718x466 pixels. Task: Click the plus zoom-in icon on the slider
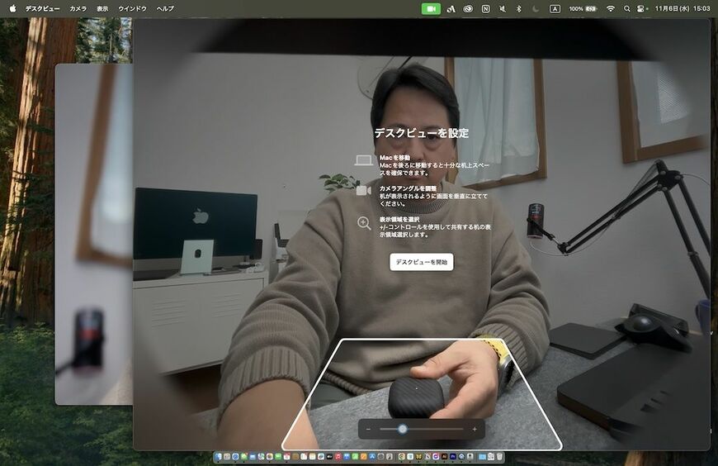point(475,430)
